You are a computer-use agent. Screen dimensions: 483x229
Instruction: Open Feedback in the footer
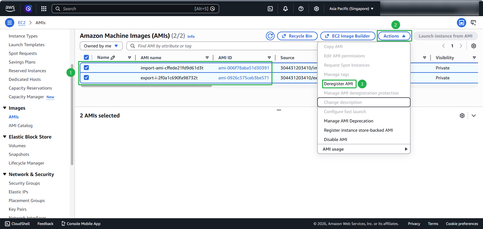[x=45, y=224]
